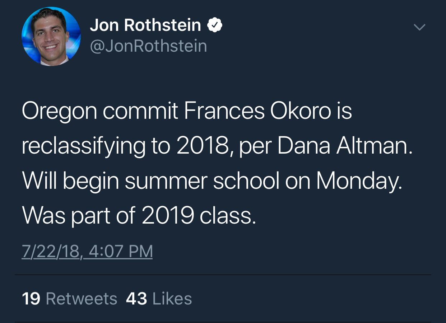446x323 pixels.
Task: Click the @JonRothstein handle
Action: point(148,46)
